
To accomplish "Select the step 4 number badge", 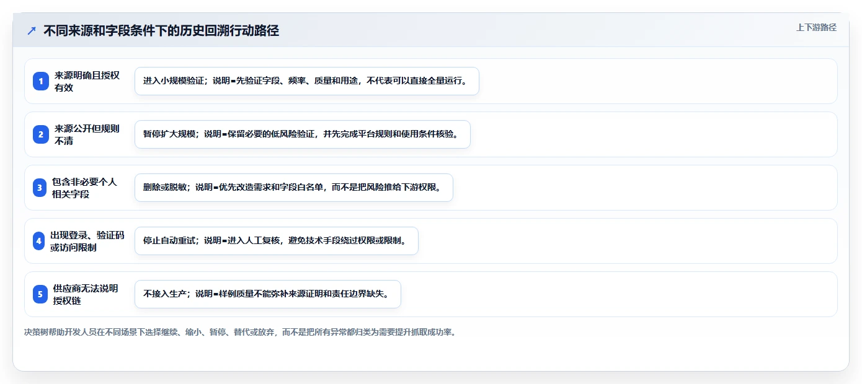I will pos(39,241).
